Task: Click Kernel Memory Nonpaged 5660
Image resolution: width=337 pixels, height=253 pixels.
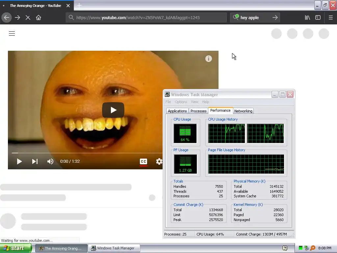Action: 279,220
